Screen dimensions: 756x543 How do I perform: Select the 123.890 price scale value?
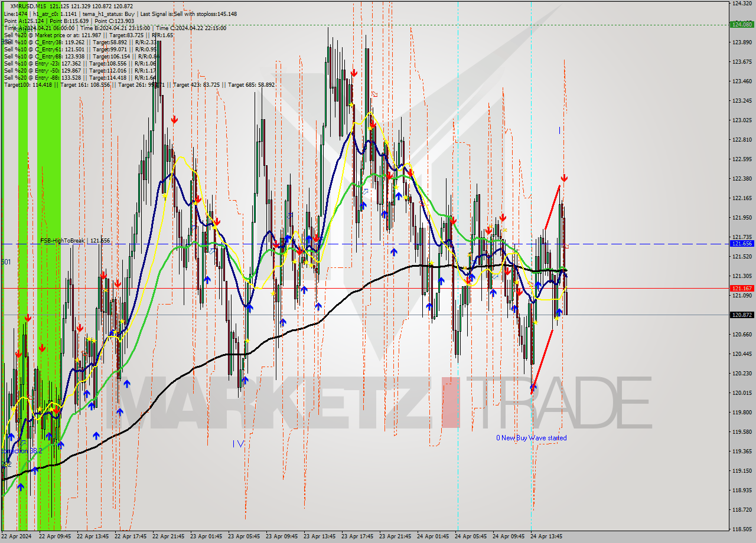click(742, 42)
